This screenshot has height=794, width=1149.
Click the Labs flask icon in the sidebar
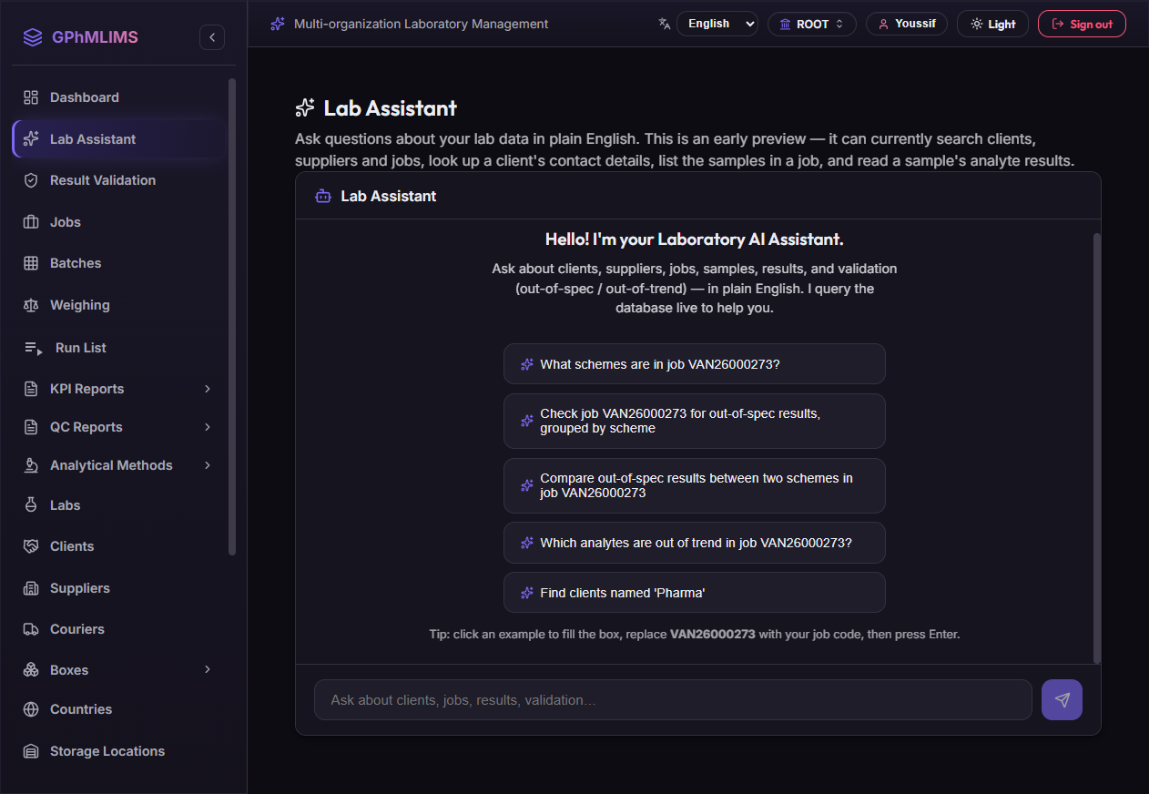pos(31,505)
